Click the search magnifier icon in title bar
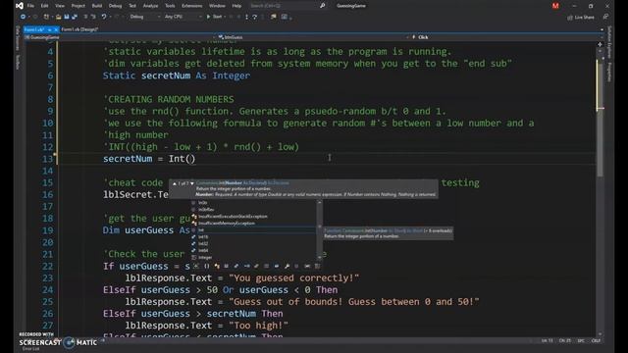This screenshot has height=353, width=628. [x=323, y=6]
